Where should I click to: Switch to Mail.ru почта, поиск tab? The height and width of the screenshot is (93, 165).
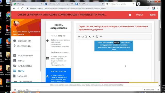click(x=59, y=4)
